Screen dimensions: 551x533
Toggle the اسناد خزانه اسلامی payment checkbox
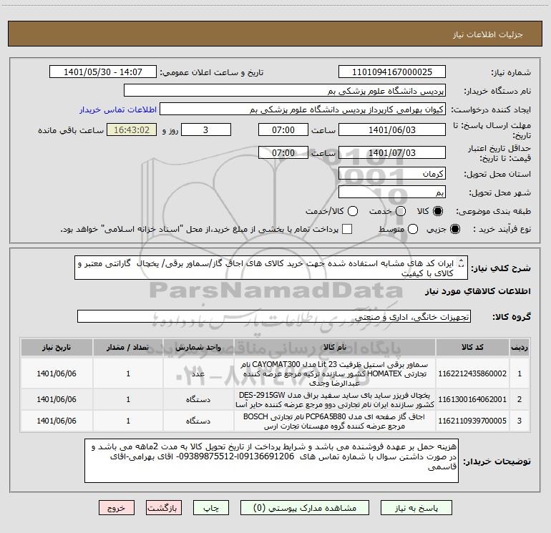(x=347, y=229)
